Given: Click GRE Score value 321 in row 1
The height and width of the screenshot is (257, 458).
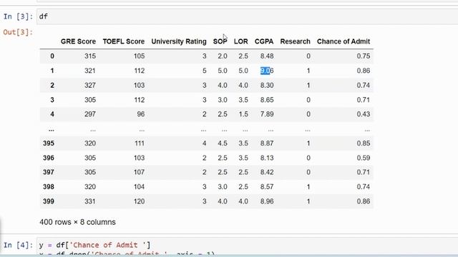Looking at the screenshot, I should pyautogui.click(x=90, y=71).
